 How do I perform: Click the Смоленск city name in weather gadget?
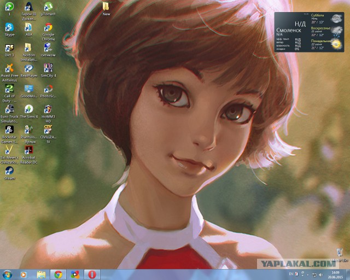289,30
